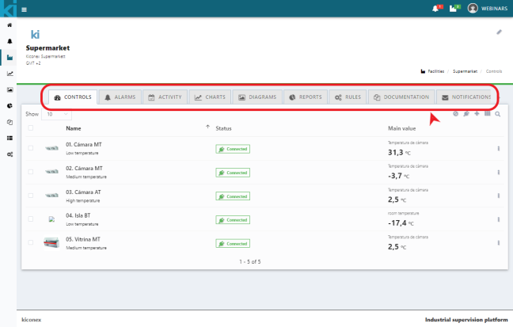
Task: Open the charts icon in left sidebar
Action: [x=9, y=74]
